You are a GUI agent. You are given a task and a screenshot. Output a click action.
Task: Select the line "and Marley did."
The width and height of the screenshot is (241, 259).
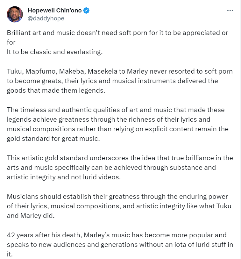(x=31, y=216)
